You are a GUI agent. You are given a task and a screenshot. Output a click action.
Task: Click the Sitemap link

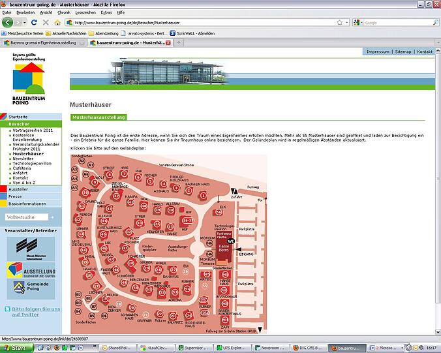coord(403,52)
